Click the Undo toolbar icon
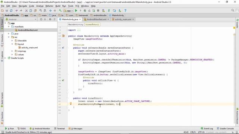The width and height of the screenshot is (239, 134). 16,11
